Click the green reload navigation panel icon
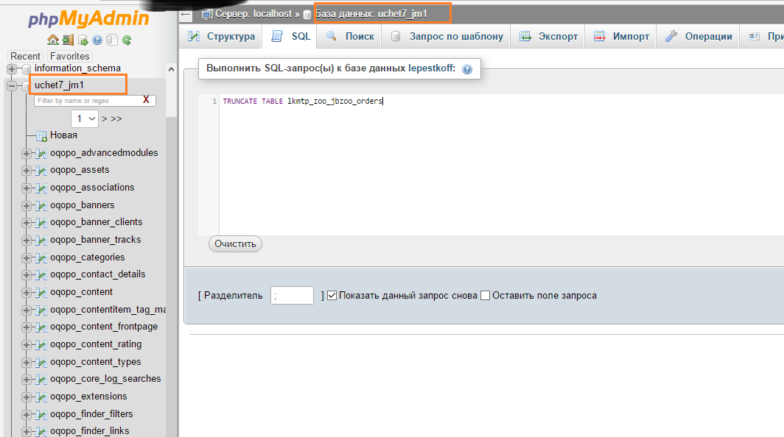Screen dimensions: 784x437 click(x=127, y=40)
